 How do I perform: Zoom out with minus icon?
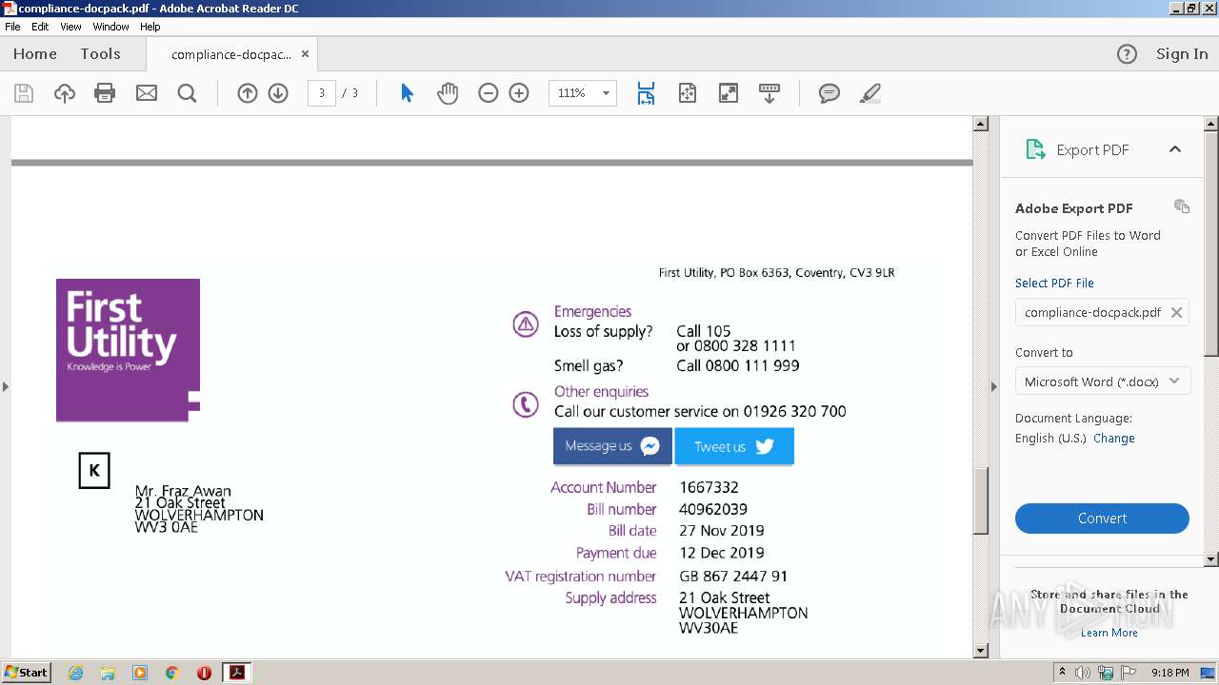pos(489,93)
